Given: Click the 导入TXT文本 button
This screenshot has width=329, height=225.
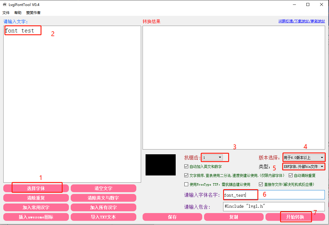Looking at the screenshot, I should pyautogui.click(x=104, y=217).
